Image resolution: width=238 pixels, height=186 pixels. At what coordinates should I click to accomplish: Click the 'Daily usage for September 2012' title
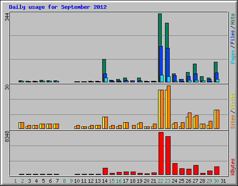coord(58,7)
